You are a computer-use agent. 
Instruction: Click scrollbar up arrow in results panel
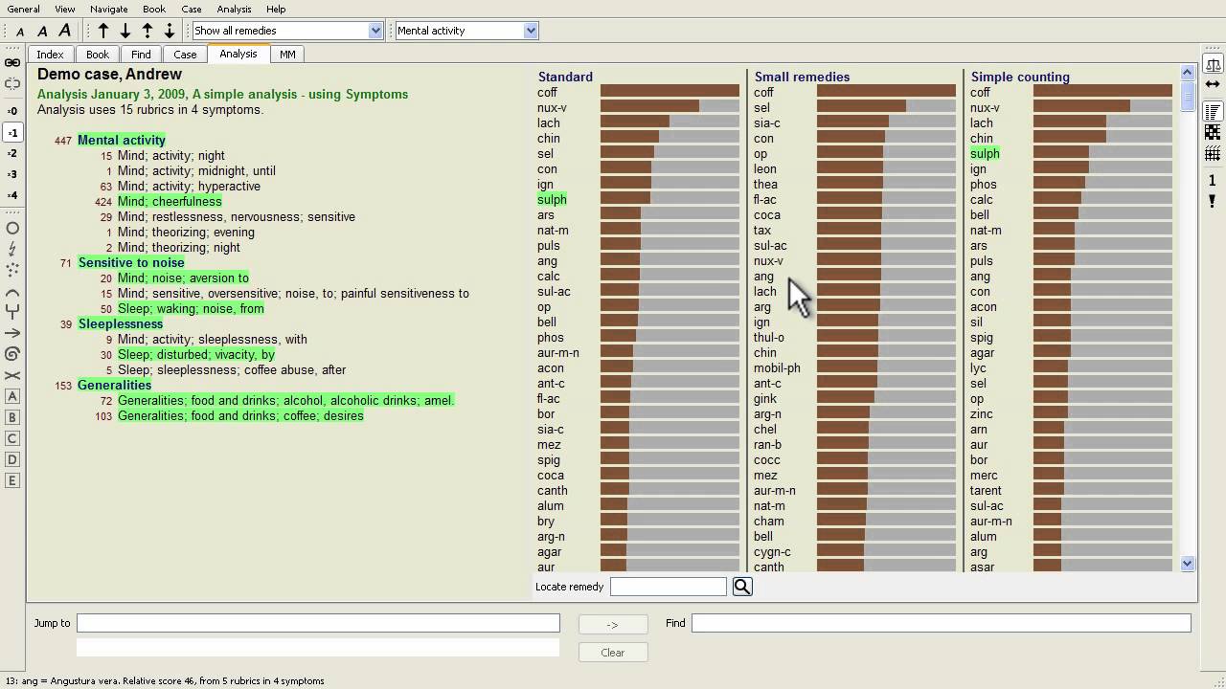coord(1188,72)
